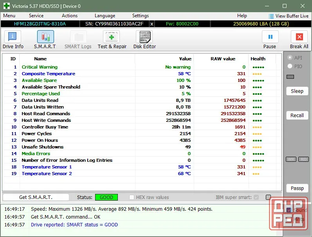Click the RAW value column header

pos(223,59)
